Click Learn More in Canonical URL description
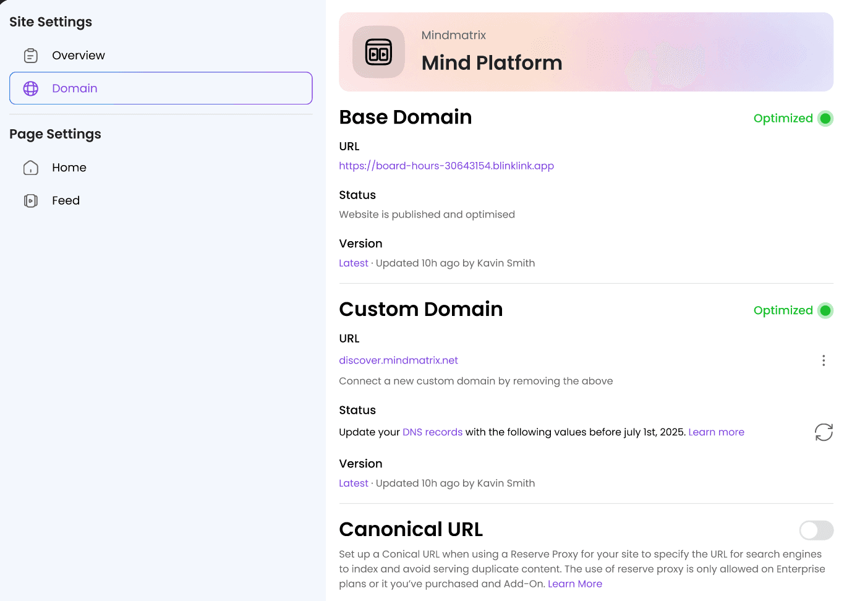The image size is (852, 601). (574, 584)
